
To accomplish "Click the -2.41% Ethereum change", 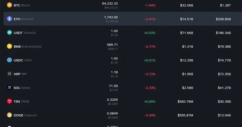I will (x=150, y=19).
